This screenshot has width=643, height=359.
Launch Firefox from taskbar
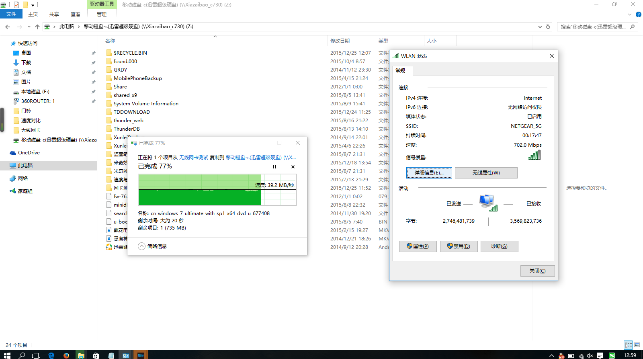click(x=66, y=355)
